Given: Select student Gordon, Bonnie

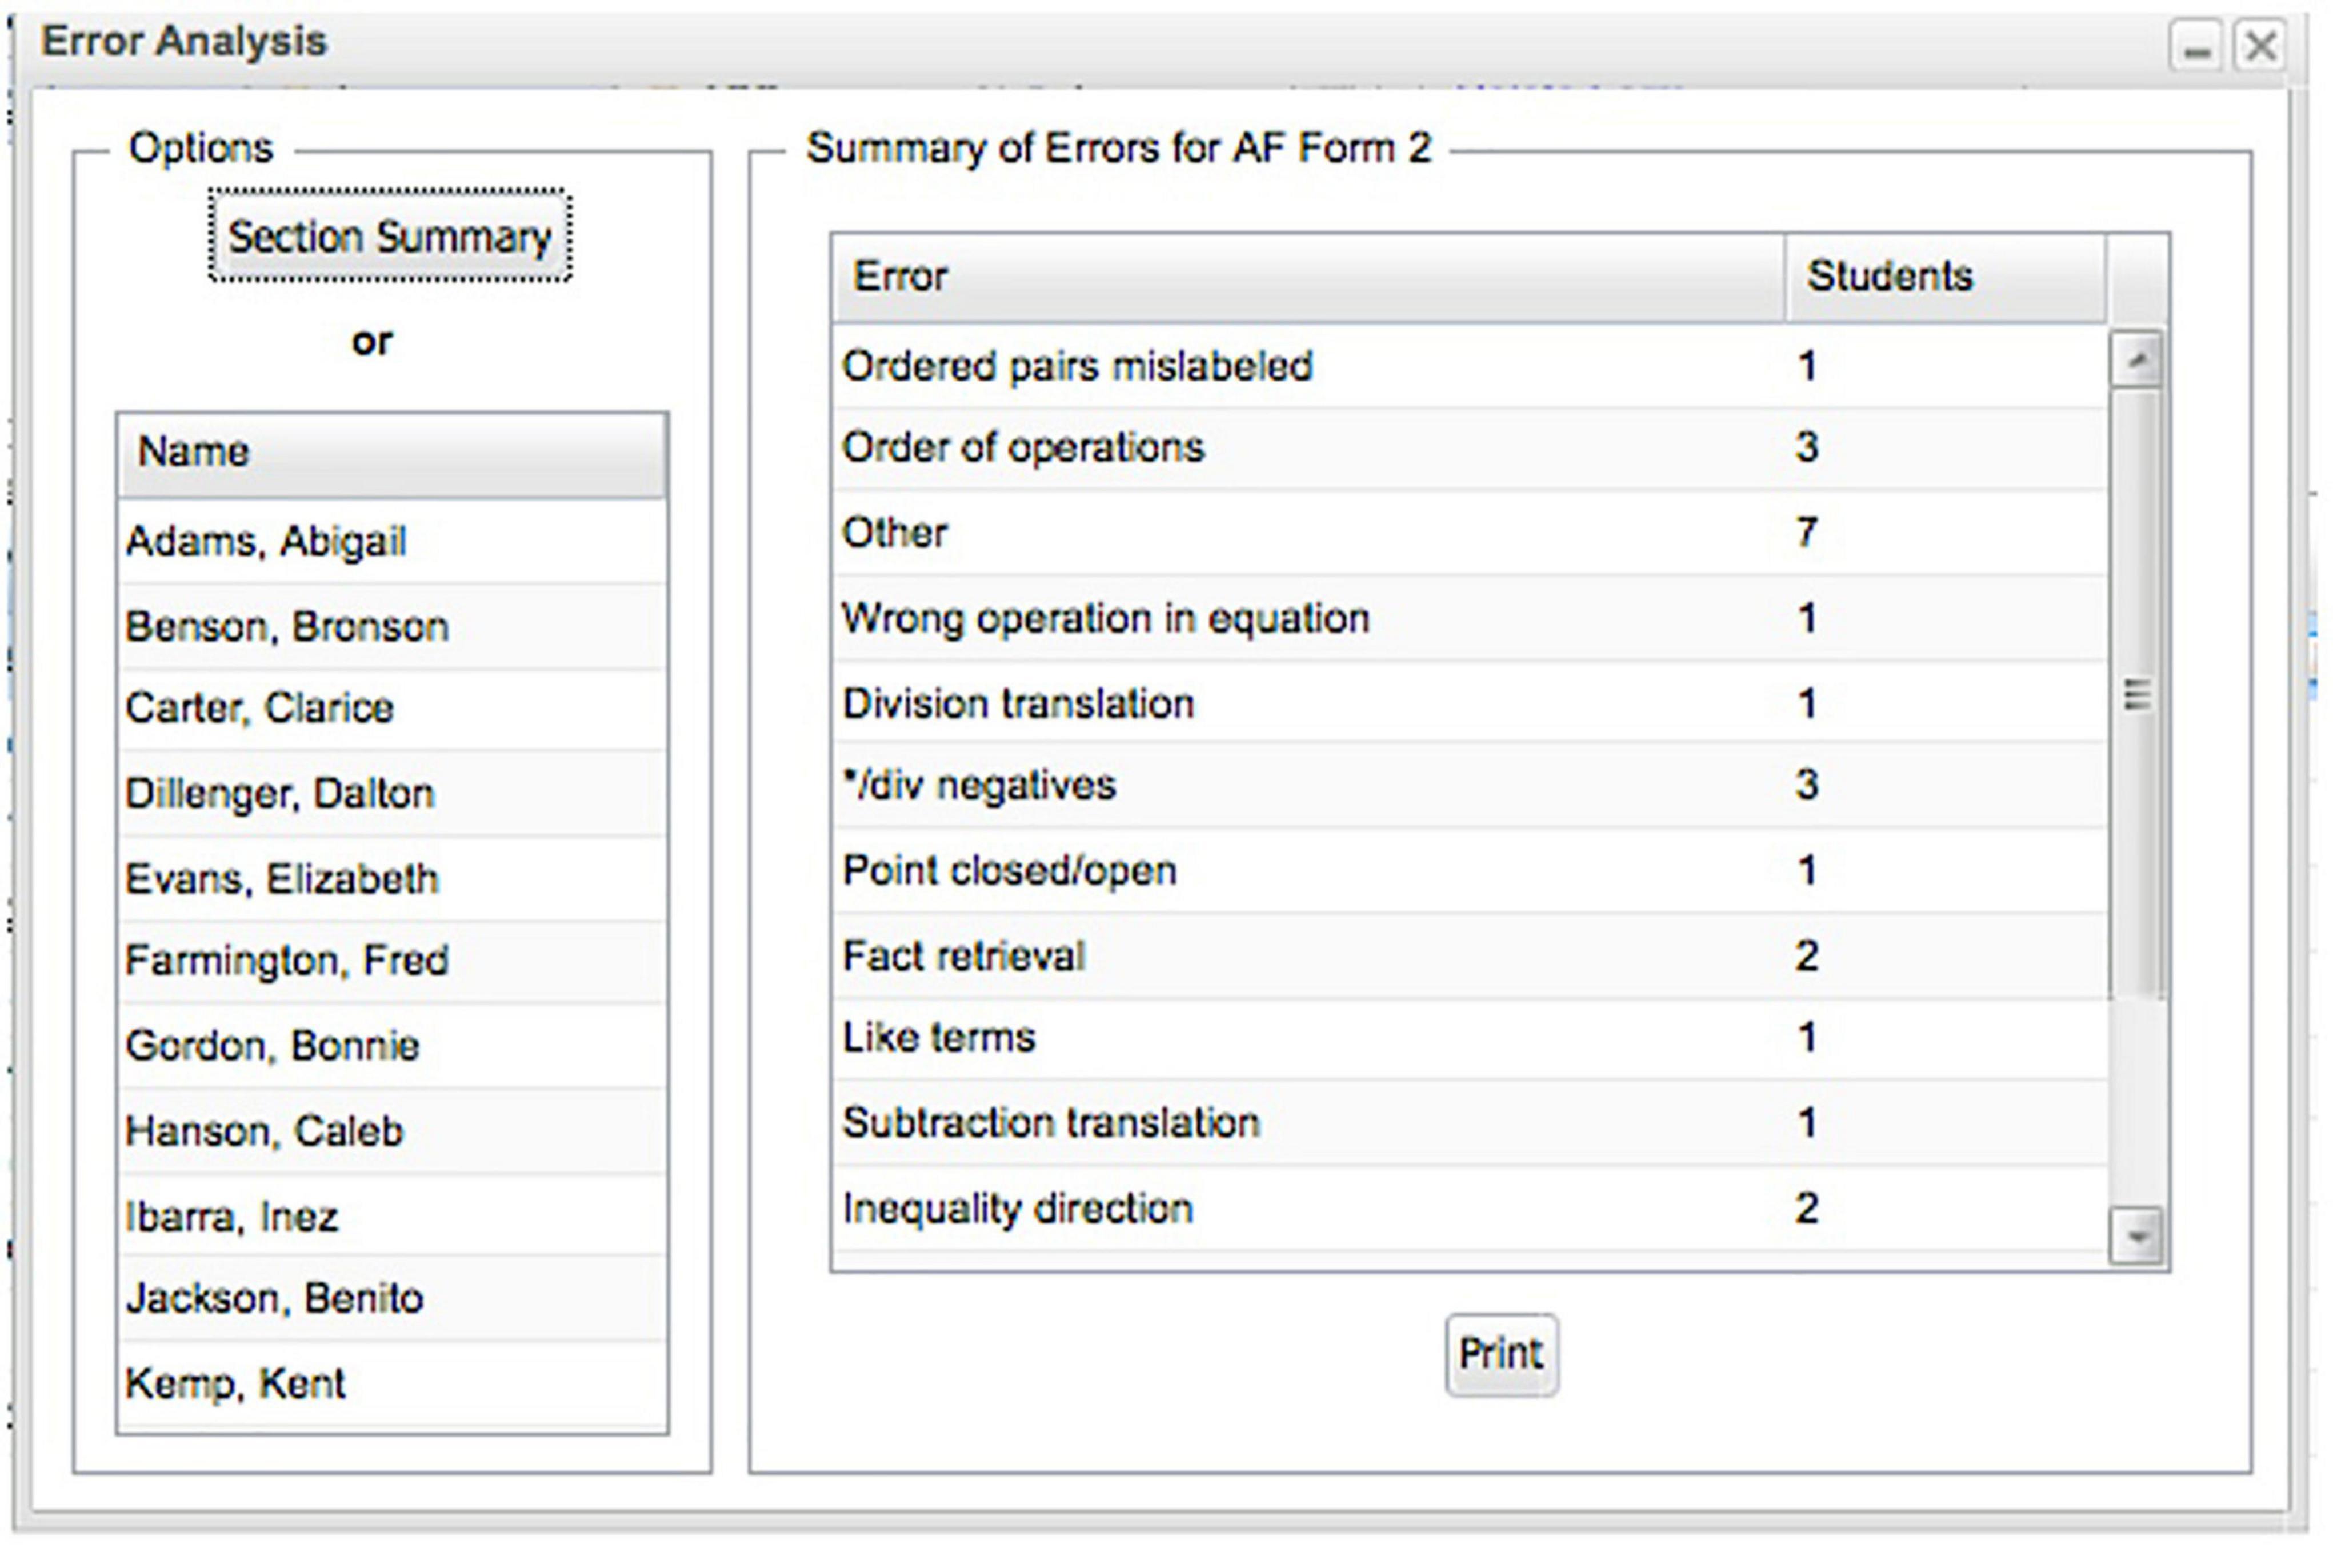Looking at the screenshot, I should (392, 1046).
